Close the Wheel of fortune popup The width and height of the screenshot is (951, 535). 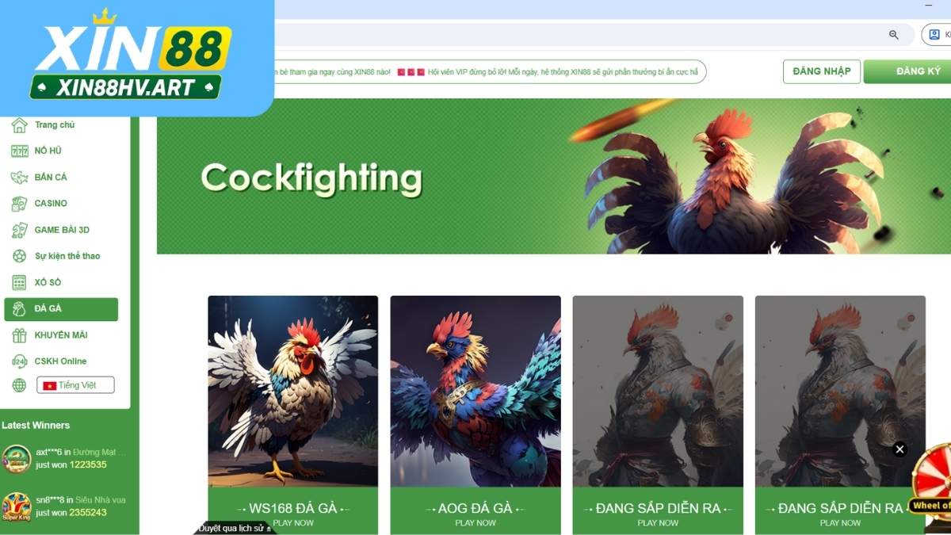pyautogui.click(x=899, y=449)
